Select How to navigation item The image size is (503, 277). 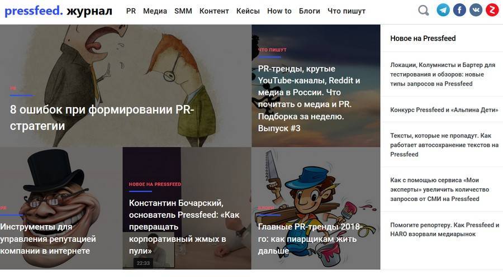coord(279,11)
